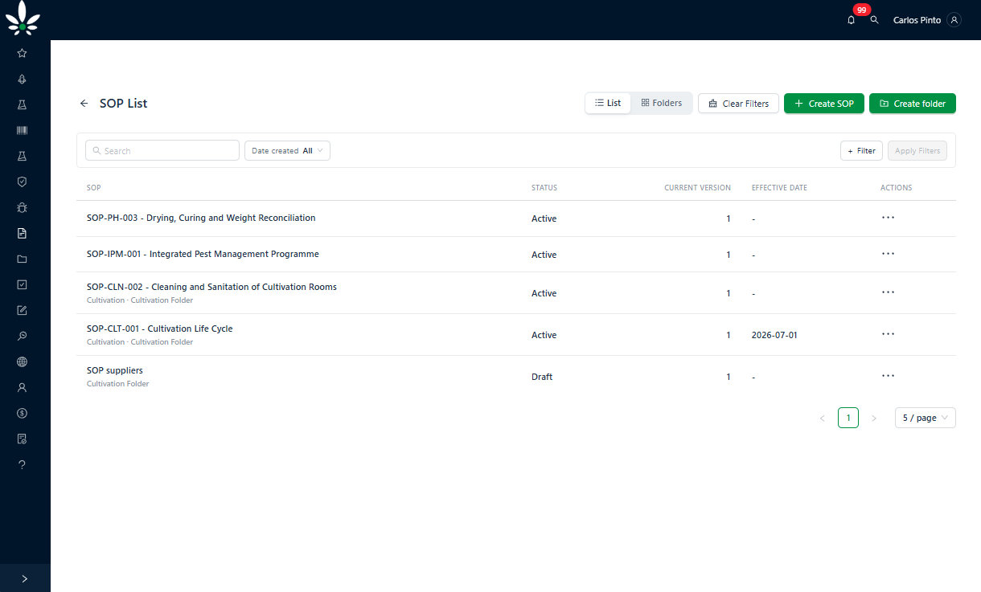Switch to the Folders view
Screen dimensions: 981x592
point(662,104)
